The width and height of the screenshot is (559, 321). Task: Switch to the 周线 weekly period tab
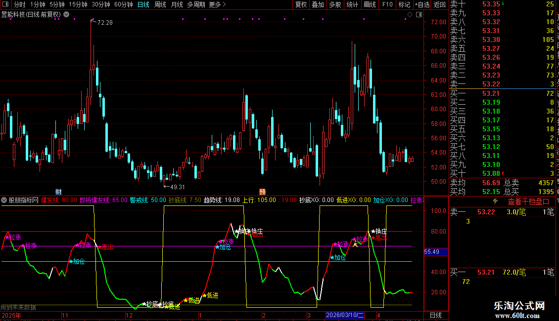point(160,4)
